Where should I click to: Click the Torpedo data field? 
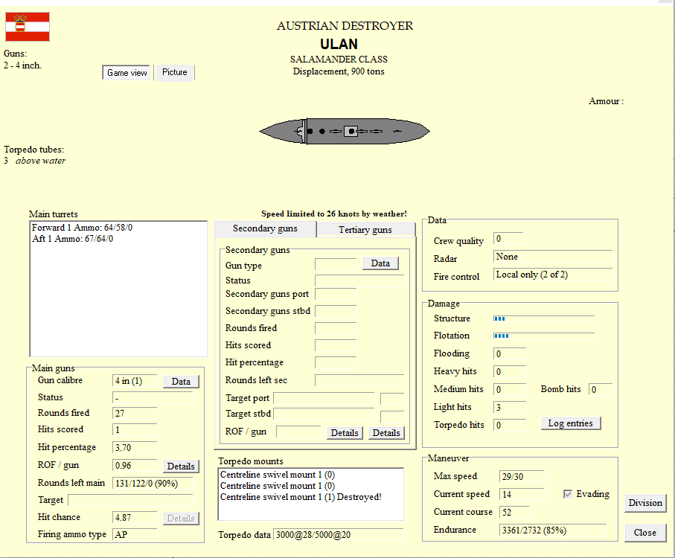pyautogui.click(x=339, y=535)
